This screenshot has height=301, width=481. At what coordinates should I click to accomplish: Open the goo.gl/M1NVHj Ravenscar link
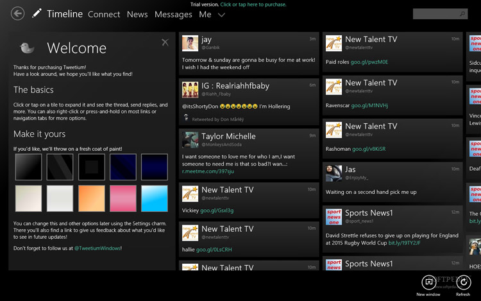pos(369,105)
